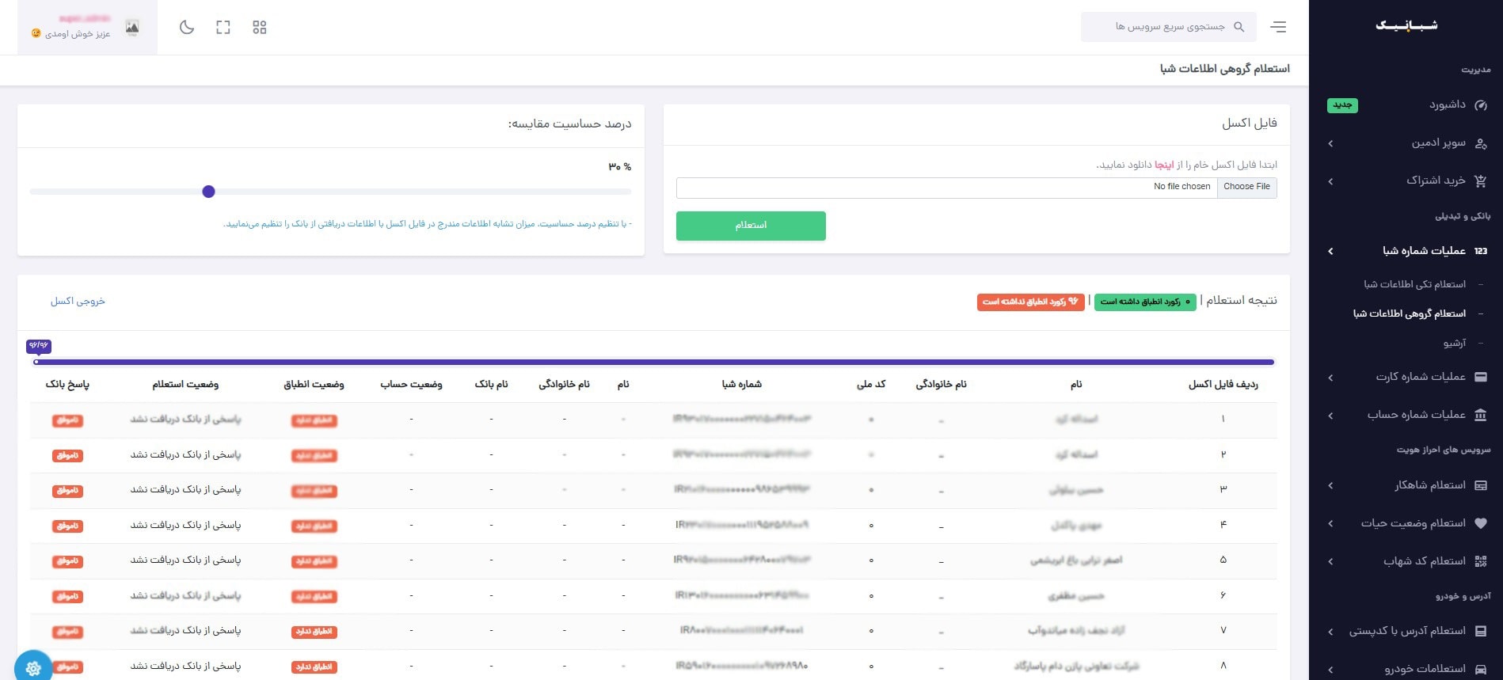The image size is (1503, 680).
Task: Click نام بانک column header
Action: [x=491, y=384]
